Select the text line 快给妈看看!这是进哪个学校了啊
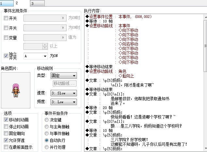 143,117
